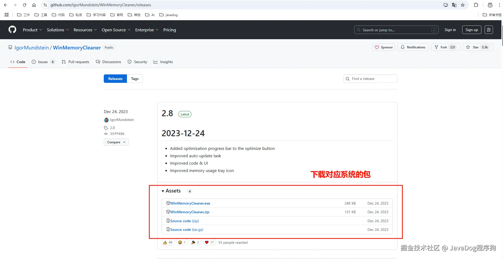Image resolution: width=503 pixels, height=259 pixels.
Task: Open the WinMemoryCleaner repository link
Action: tap(77, 48)
